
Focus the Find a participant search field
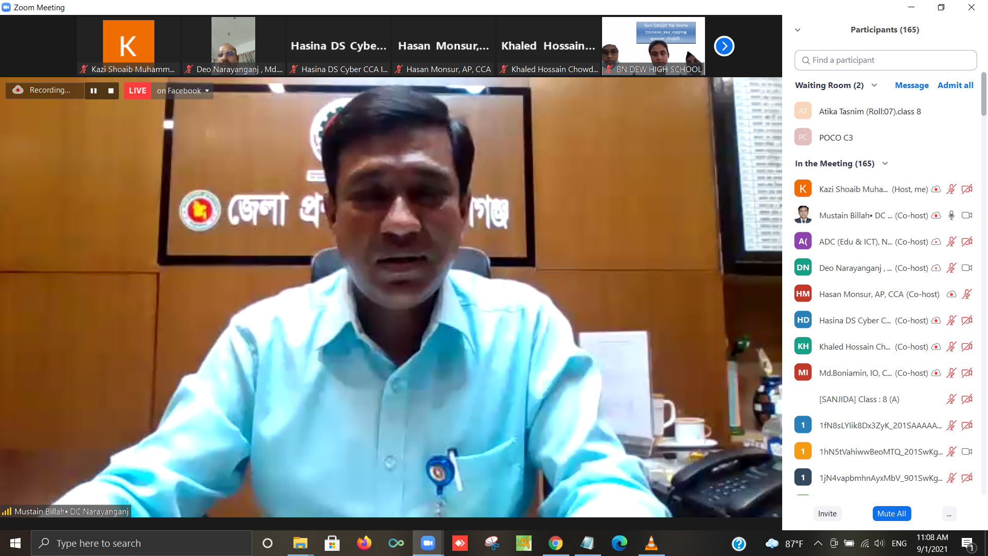(886, 60)
